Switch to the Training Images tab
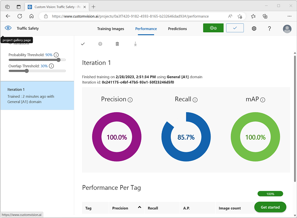297x218 pixels. point(111,29)
